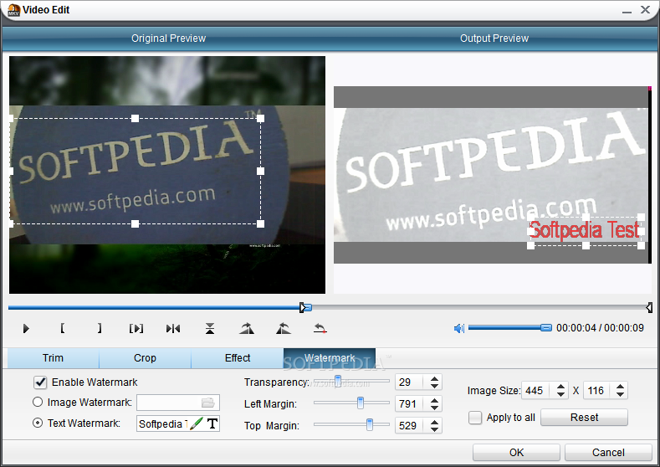Click the vertical flip icon
Image resolution: width=660 pixels, height=467 pixels.
click(210, 328)
